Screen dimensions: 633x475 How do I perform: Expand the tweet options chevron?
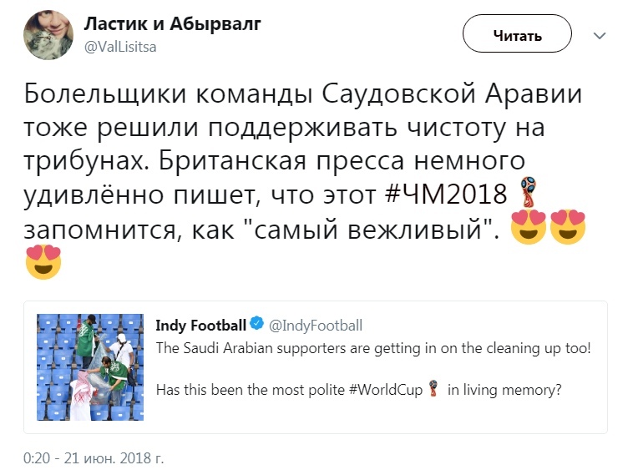599,36
